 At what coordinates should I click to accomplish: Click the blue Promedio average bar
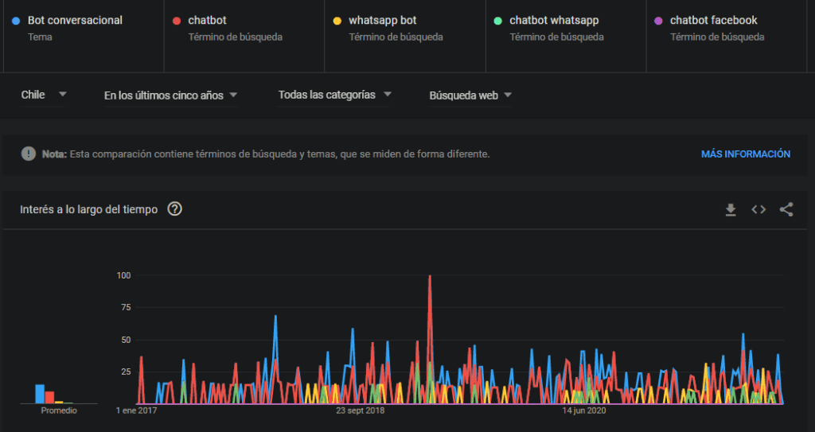point(40,394)
